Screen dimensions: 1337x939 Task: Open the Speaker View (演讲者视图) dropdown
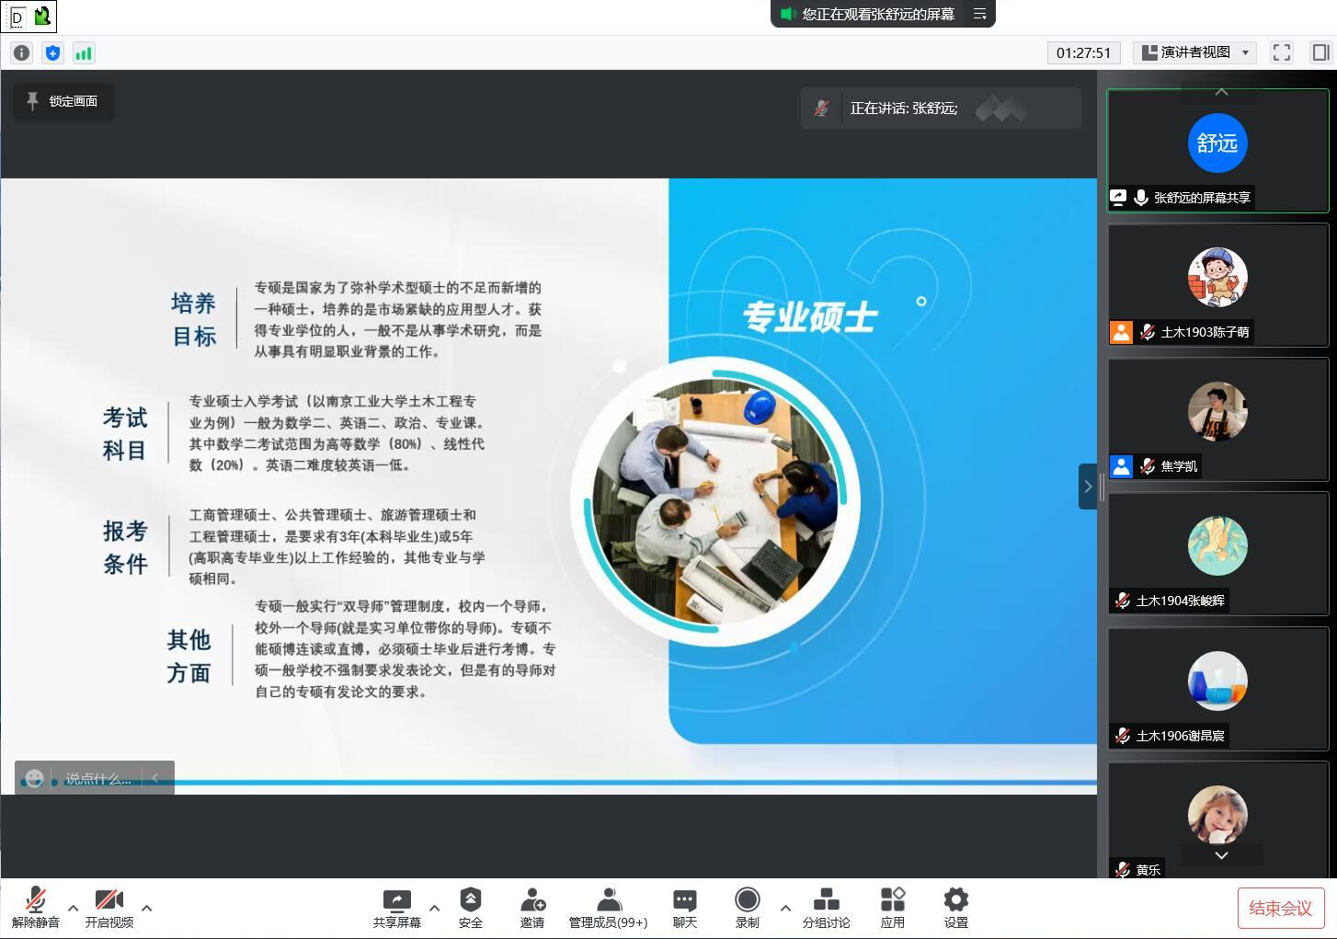[x=1195, y=52]
